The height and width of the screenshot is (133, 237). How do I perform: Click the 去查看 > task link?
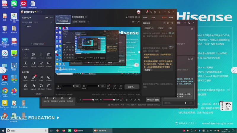(x=148, y=70)
